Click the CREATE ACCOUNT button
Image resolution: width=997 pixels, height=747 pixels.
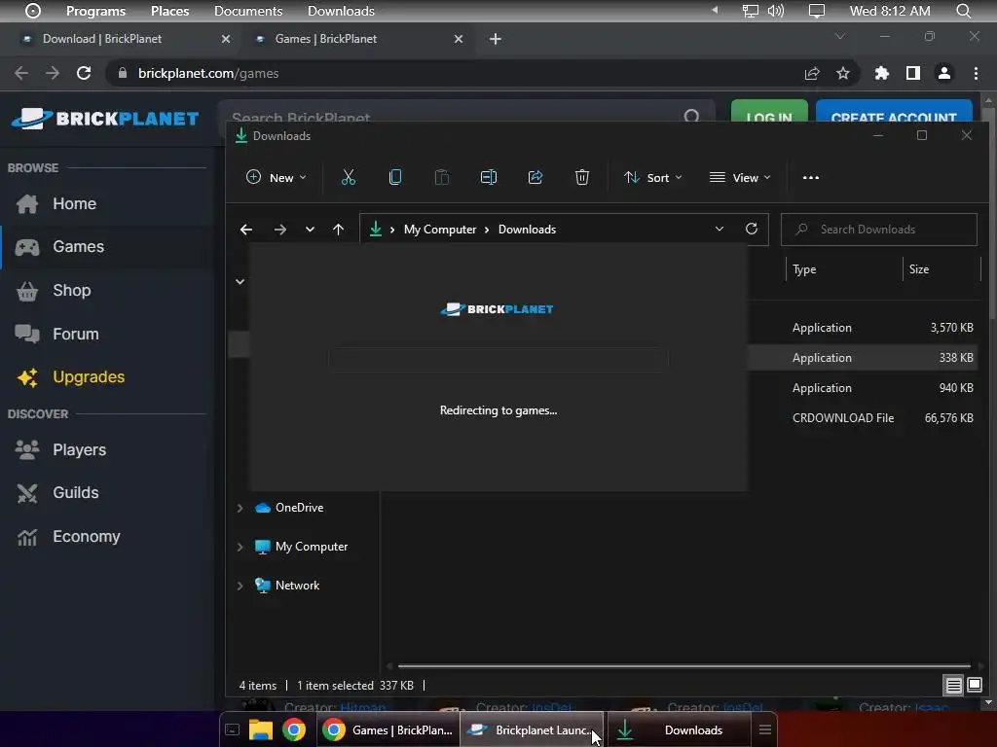point(894,111)
